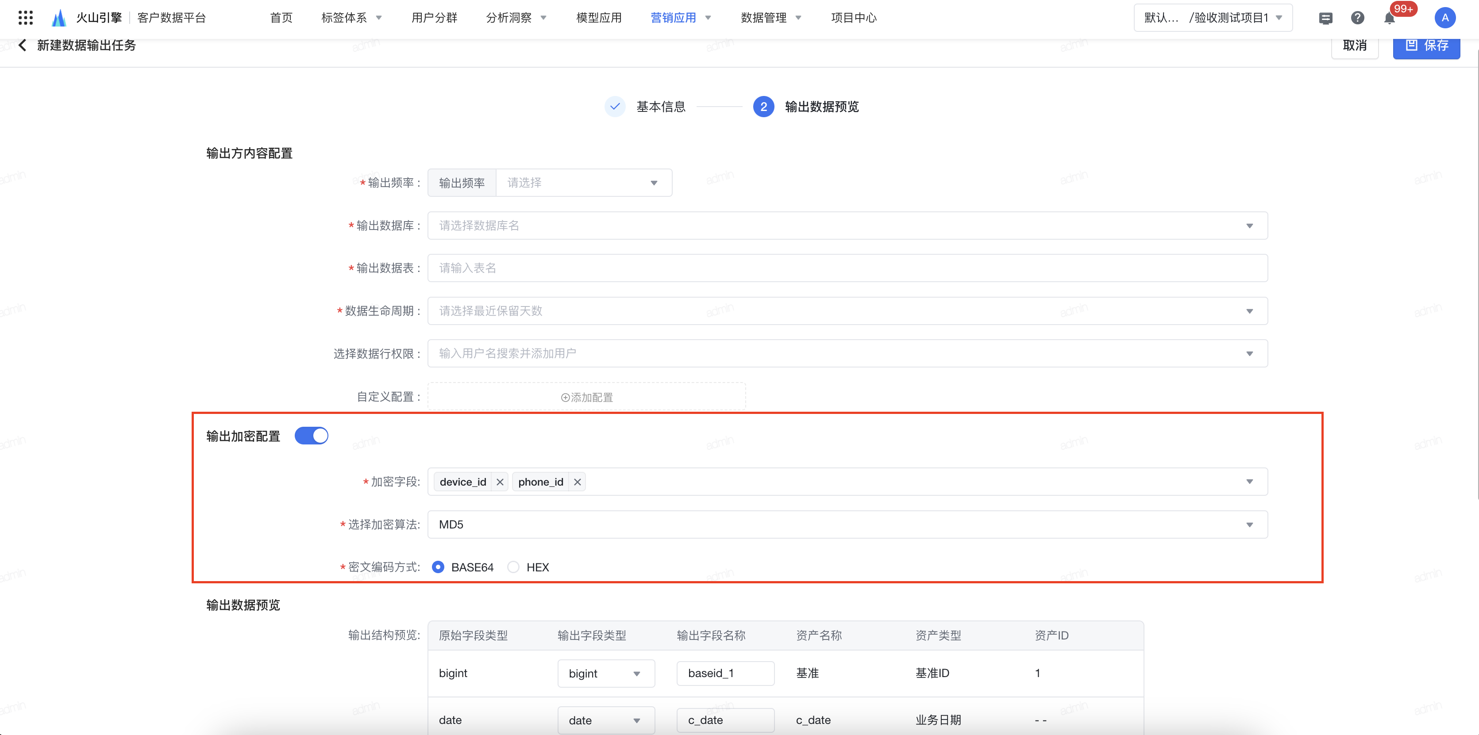The height and width of the screenshot is (735, 1479).
Task: Click the 输出数据表 table name input
Action: (x=847, y=268)
